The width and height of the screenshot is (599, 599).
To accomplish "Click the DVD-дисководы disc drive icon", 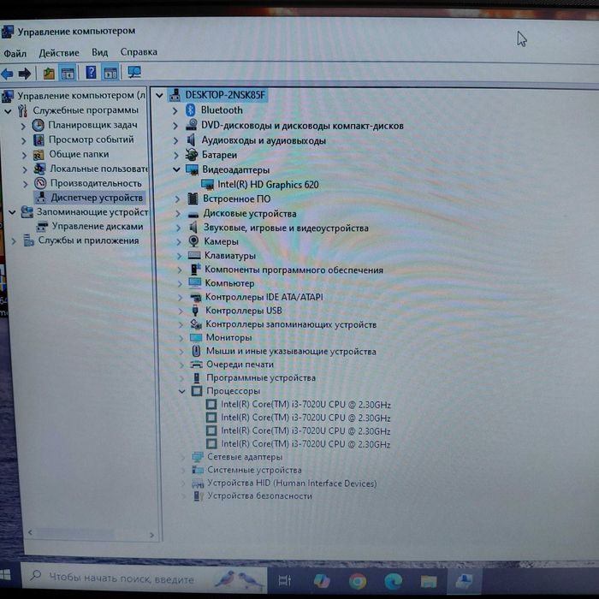I will pyautogui.click(x=192, y=125).
